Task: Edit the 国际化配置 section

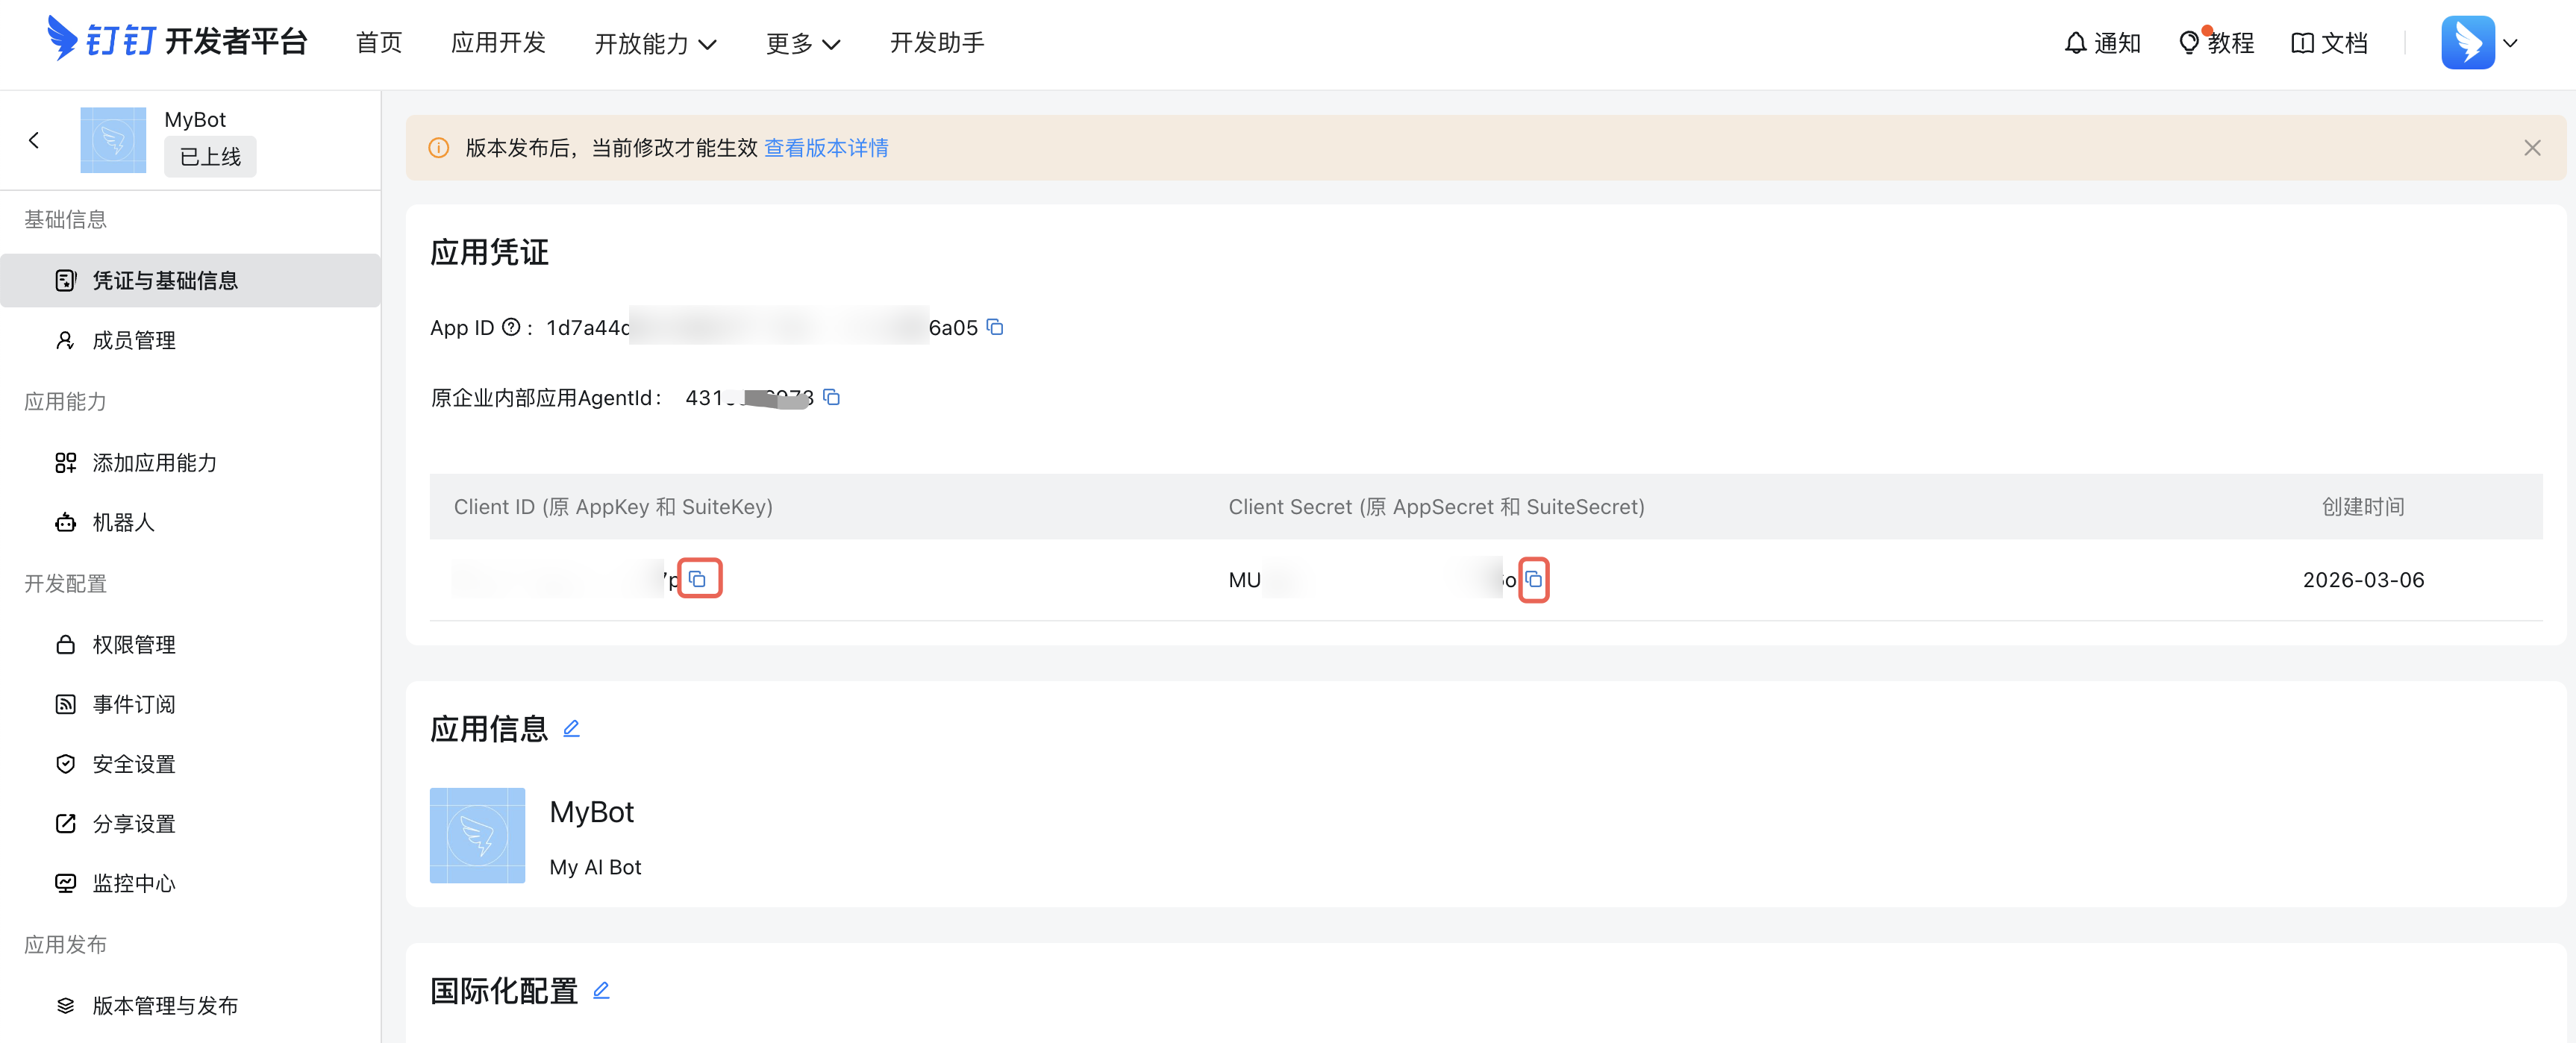Action: pos(601,990)
